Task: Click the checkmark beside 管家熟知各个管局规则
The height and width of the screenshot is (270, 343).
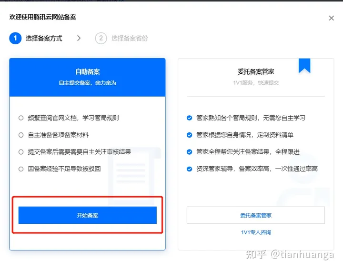Action: tap(190, 118)
